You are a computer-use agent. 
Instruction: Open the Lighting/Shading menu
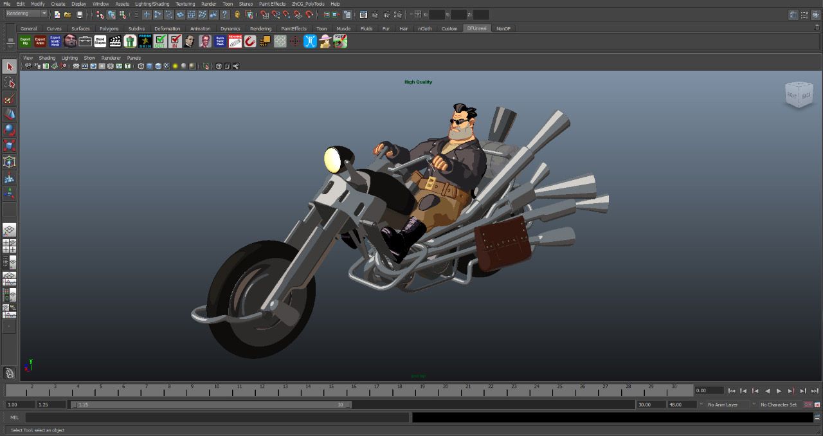[152, 4]
